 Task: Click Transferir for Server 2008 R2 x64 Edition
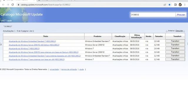pos(175,45)
